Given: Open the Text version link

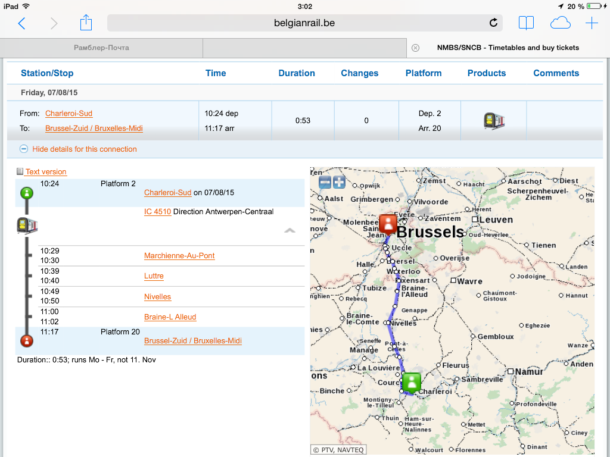Looking at the screenshot, I should (46, 172).
